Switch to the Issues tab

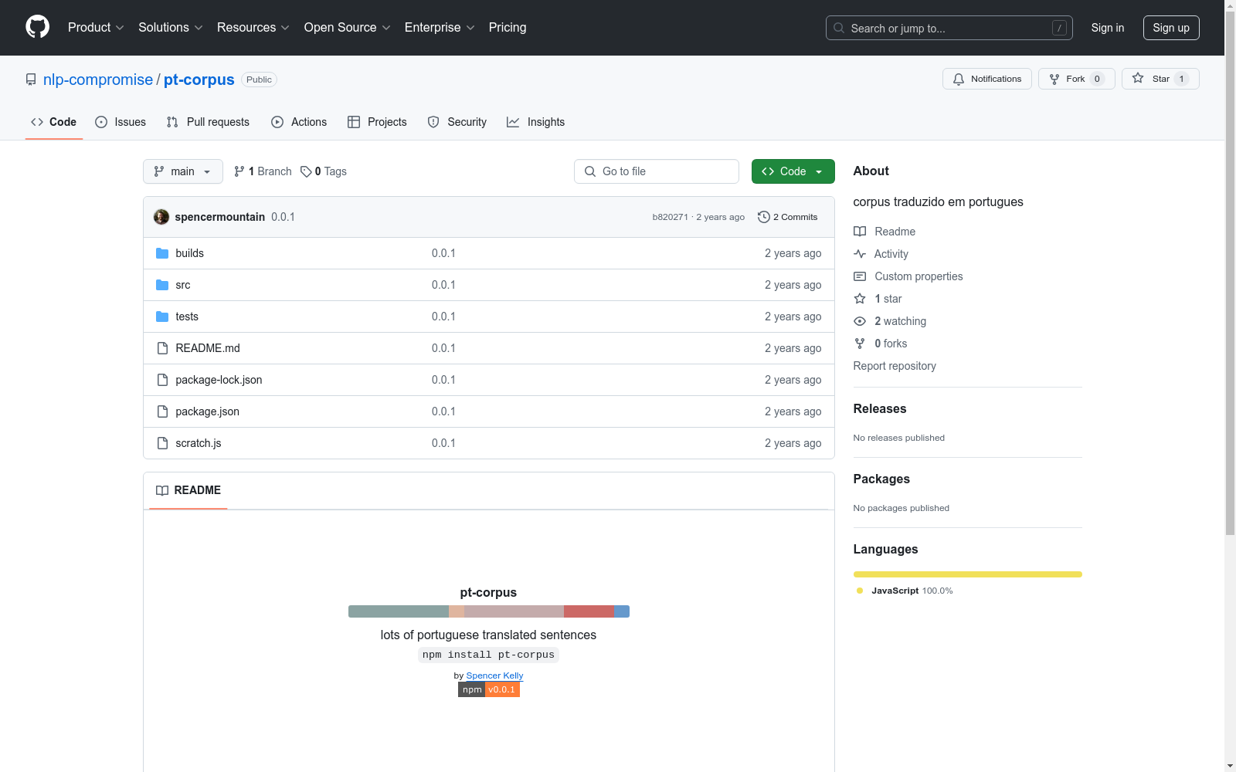[x=121, y=122]
